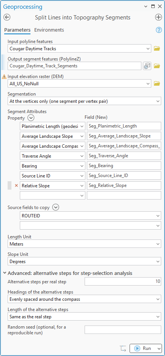Click the Run button
This screenshot has height=356, width=165.
[143, 348]
